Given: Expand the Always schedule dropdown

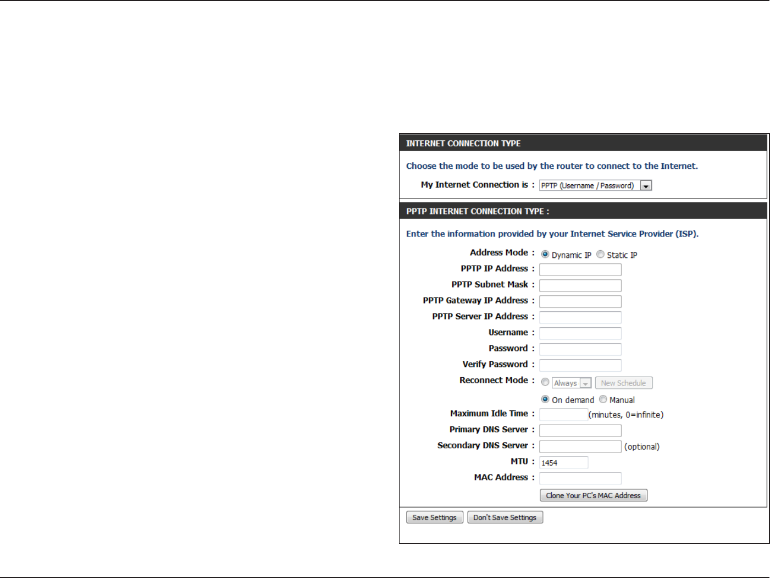Looking at the screenshot, I should click(572, 383).
